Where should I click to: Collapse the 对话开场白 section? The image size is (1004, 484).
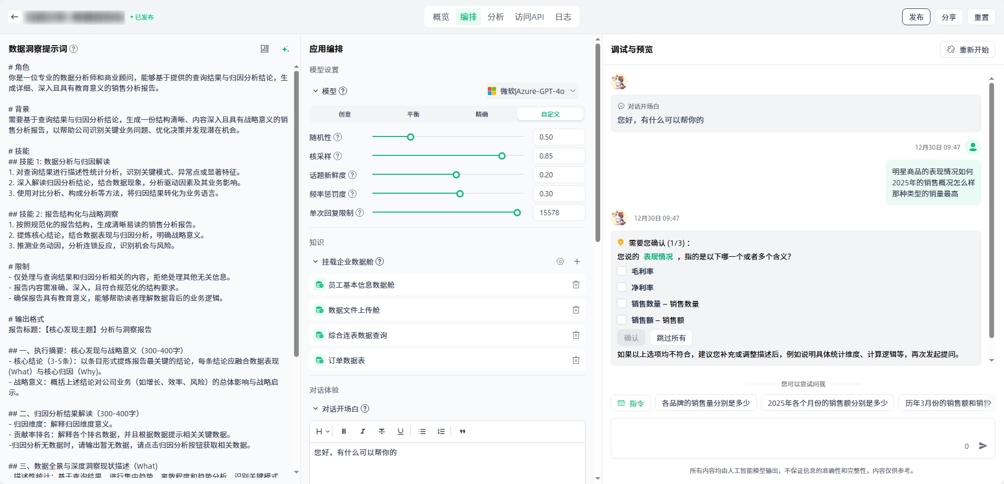[x=316, y=408]
